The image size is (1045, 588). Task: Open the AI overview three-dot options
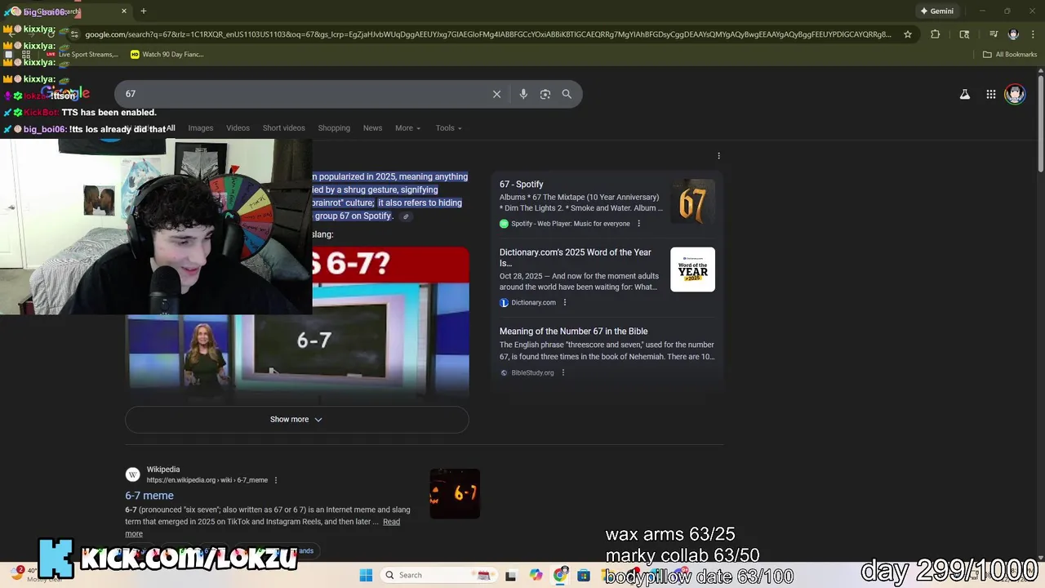[x=718, y=156]
